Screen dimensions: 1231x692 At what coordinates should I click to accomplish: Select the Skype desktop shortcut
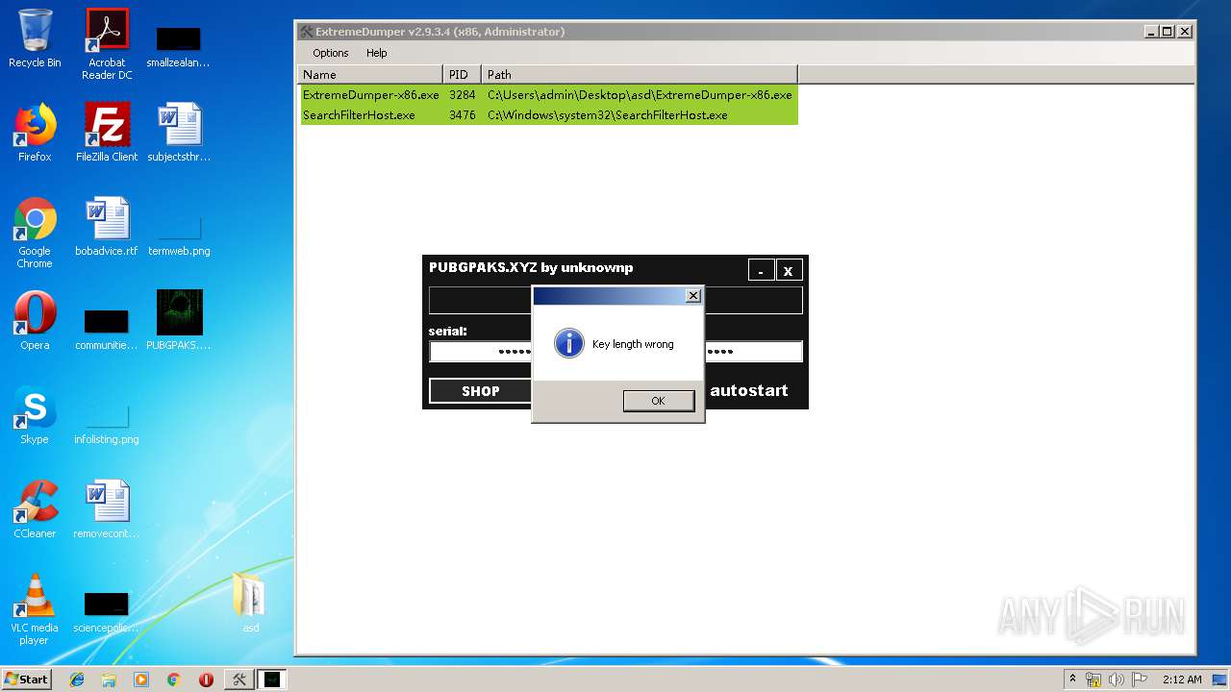[35, 415]
